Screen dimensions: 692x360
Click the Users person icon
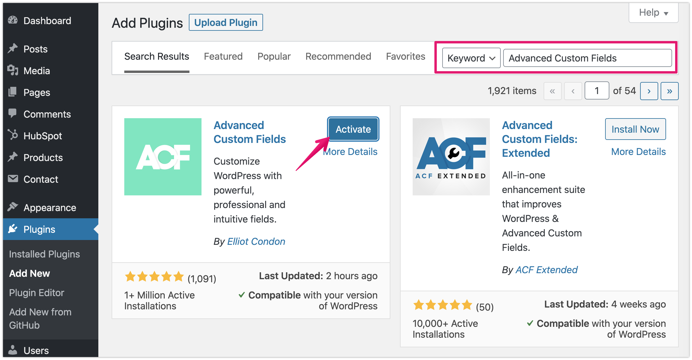13,350
